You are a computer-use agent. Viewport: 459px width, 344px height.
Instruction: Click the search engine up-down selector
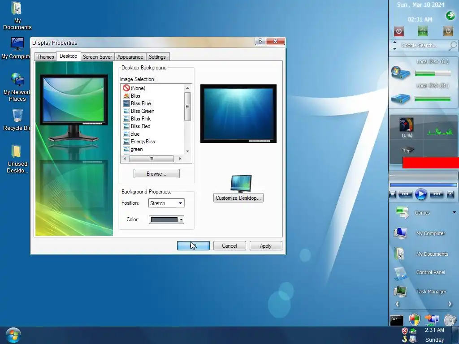(394, 45)
